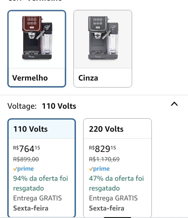
Task: Click the R$764,15 price
Action: pos(27,149)
